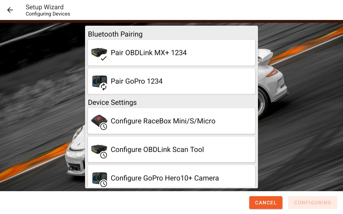Select Configure OBDLink Scan Tool step
This screenshot has height=214, width=343.
(171, 149)
